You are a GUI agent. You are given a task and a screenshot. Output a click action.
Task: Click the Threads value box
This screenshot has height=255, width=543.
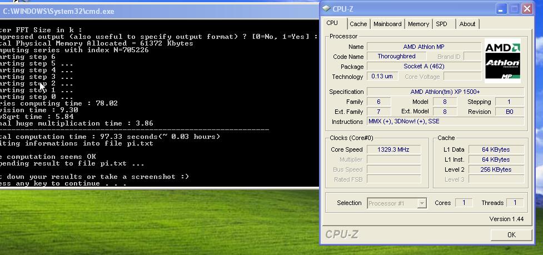[515, 203]
